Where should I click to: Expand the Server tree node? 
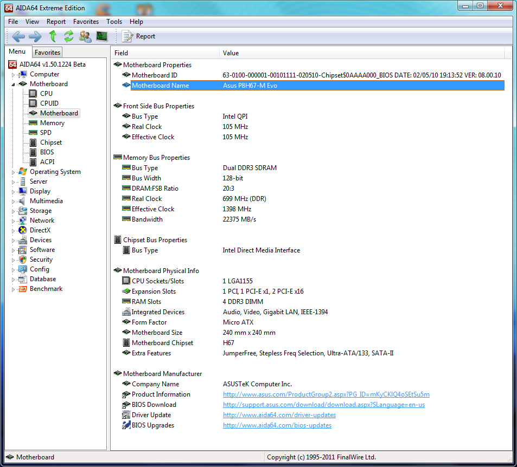click(x=13, y=182)
